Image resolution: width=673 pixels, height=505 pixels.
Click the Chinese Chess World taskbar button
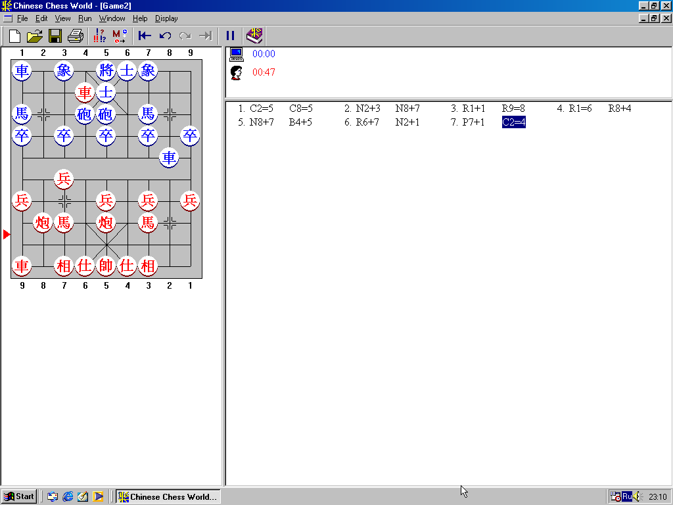pos(168,496)
